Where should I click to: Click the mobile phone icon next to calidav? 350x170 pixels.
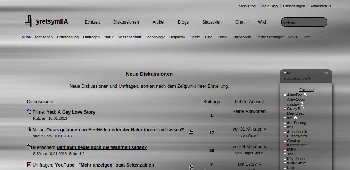pyautogui.click(x=302, y=104)
